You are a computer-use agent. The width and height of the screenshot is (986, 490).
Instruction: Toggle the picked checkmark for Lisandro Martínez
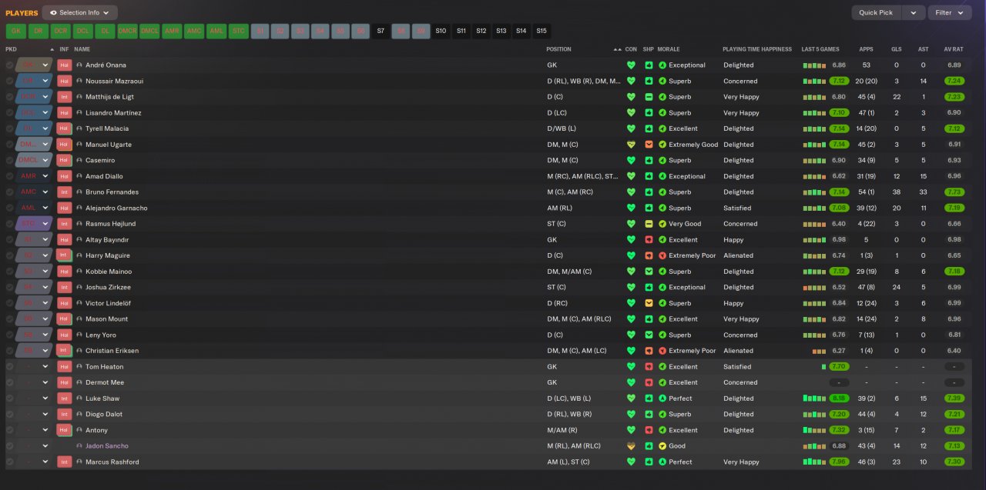(9, 113)
